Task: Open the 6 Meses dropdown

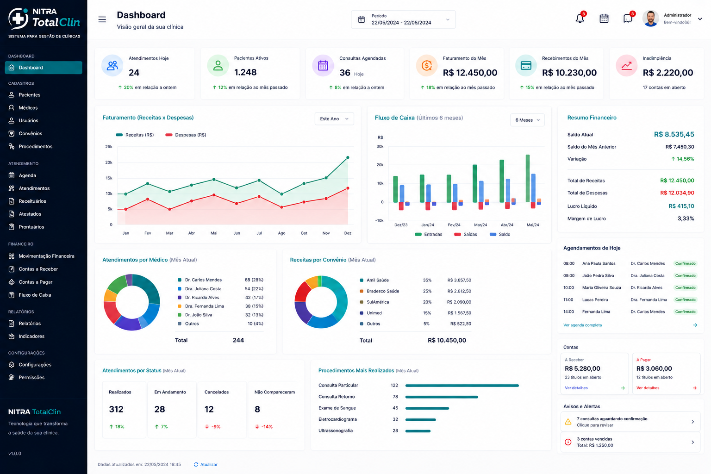Action: point(527,120)
